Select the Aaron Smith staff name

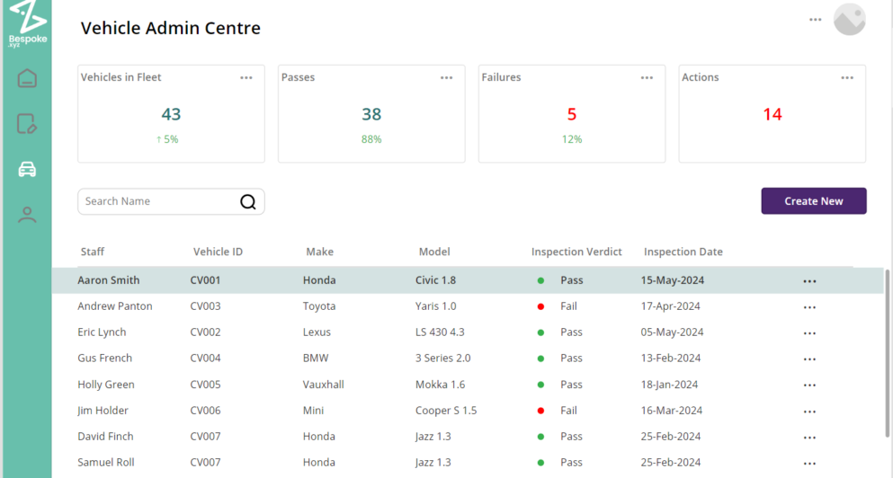(108, 280)
